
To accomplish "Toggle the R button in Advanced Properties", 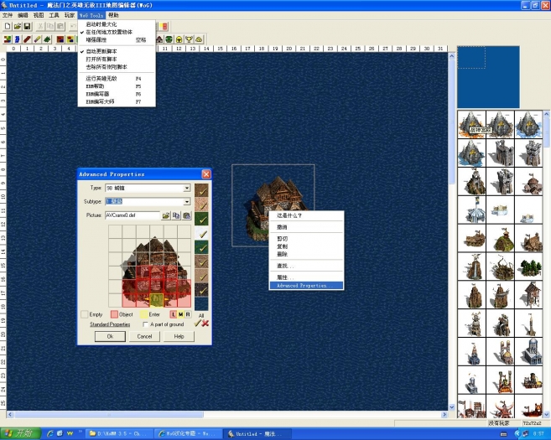I will [188, 314].
